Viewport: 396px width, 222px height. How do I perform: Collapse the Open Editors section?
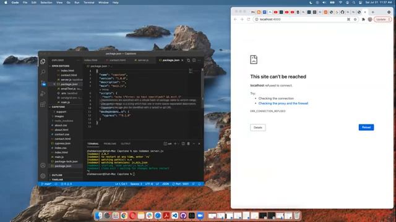coord(61,66)
